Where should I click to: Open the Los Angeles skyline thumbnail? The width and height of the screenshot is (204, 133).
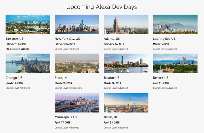175,24
